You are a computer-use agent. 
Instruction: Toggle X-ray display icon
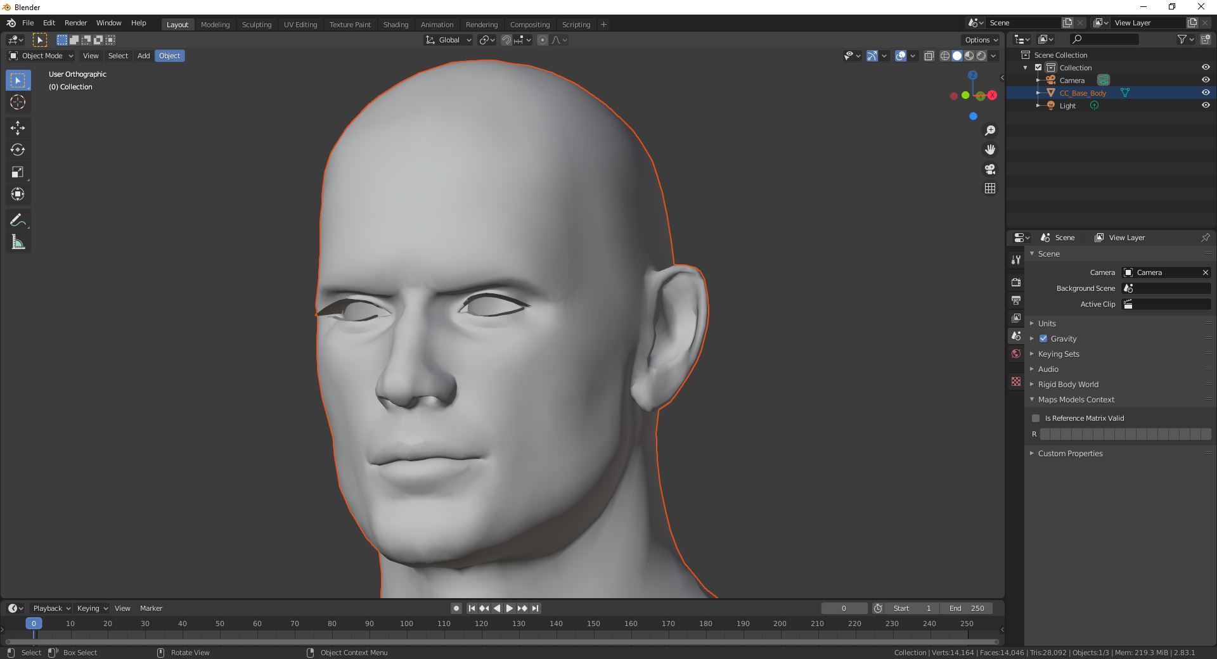tap(929, 56)
